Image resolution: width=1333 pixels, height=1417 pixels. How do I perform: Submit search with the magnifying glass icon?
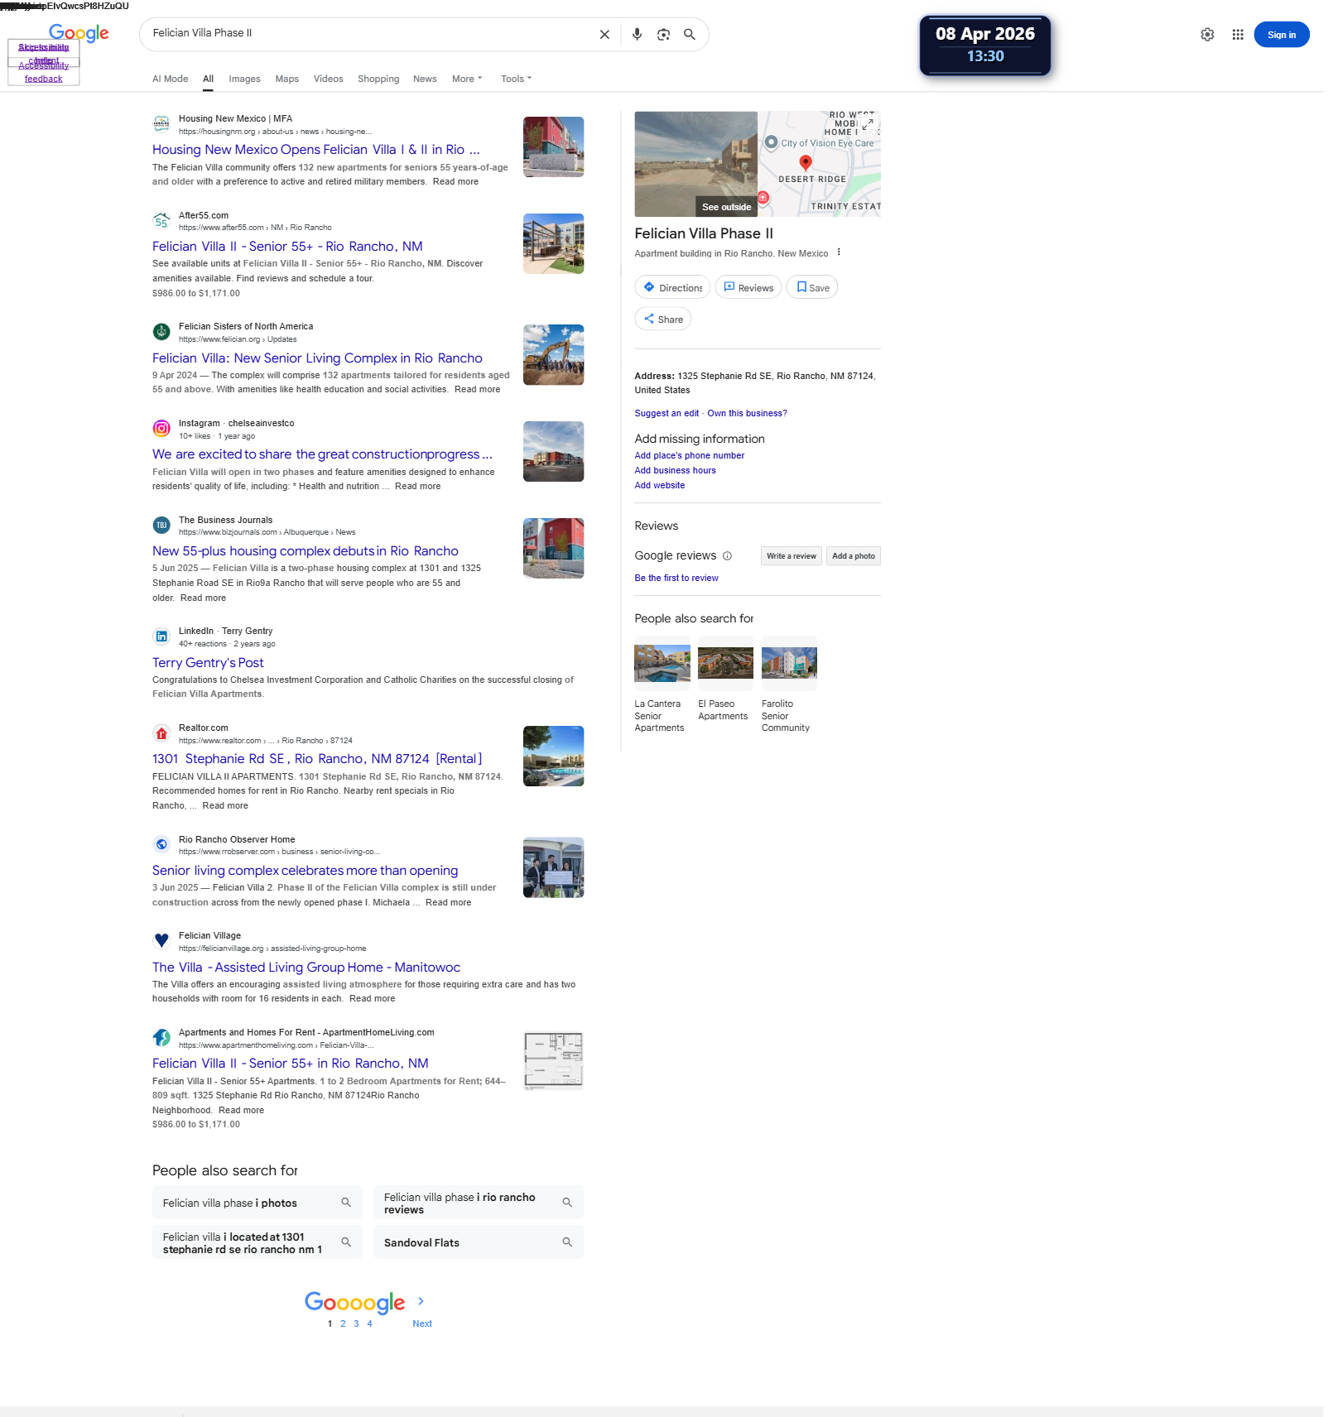coord(689,35)
